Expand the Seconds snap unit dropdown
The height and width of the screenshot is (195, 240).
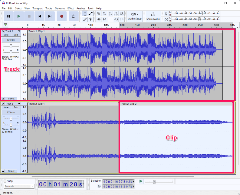tap(19, 186)
